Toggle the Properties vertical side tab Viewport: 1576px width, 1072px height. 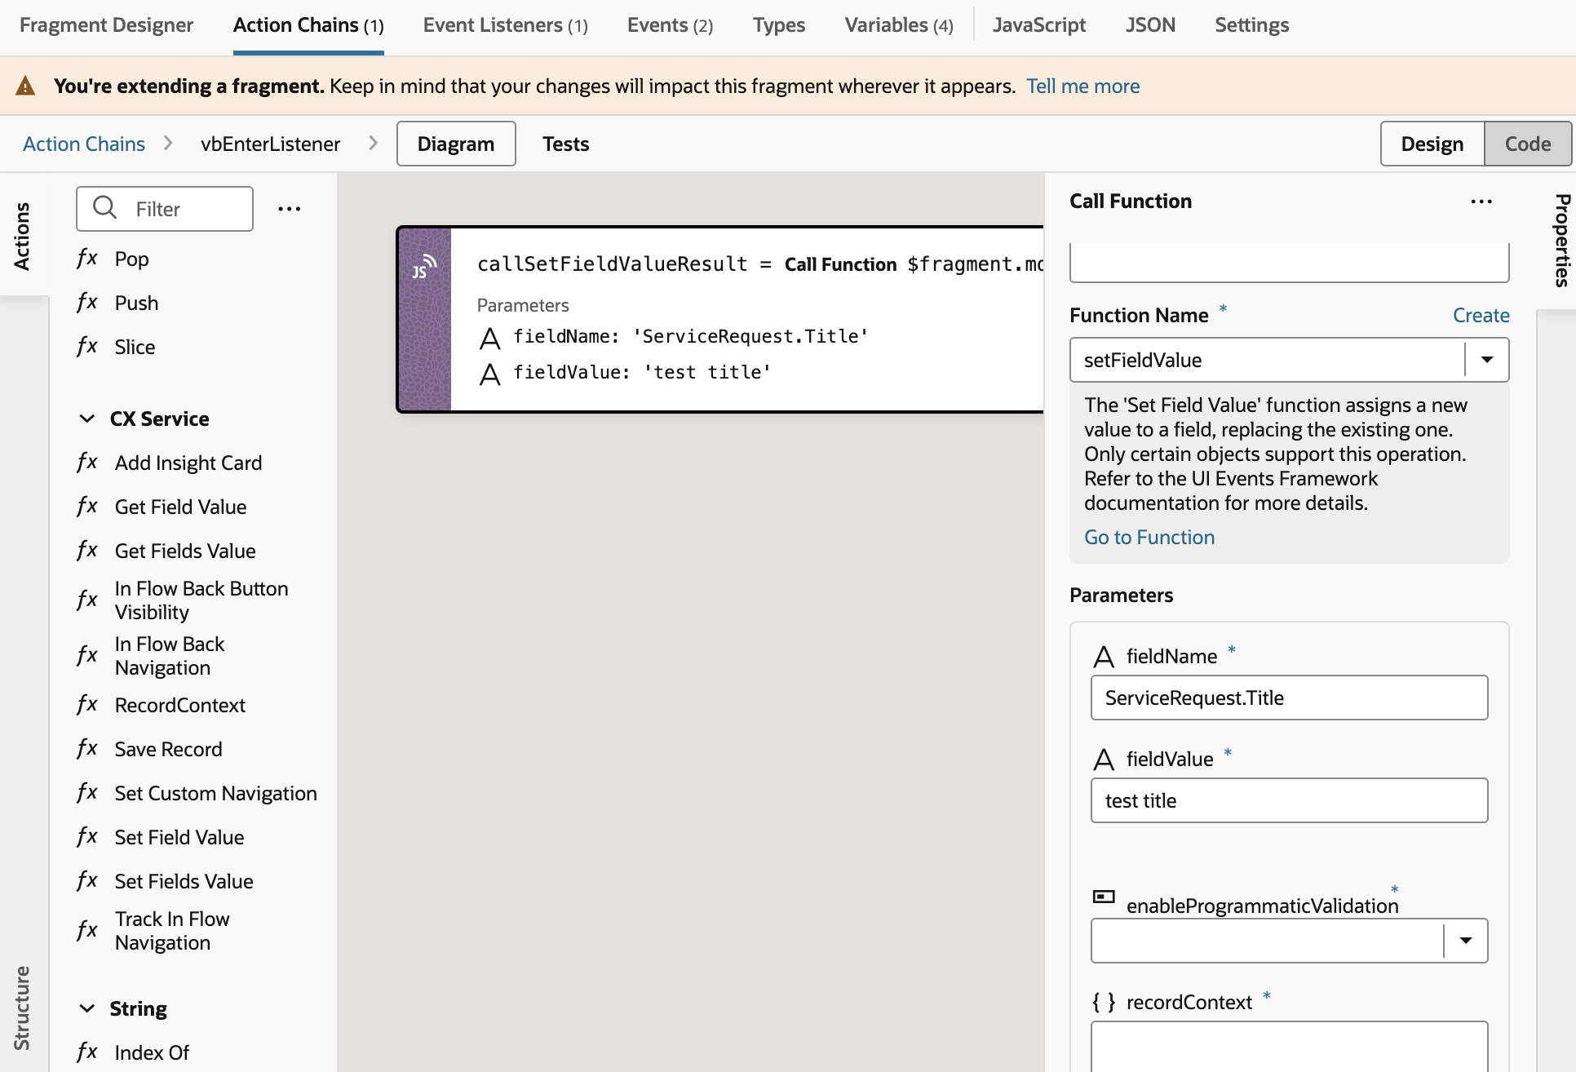tap(1561, 240)
